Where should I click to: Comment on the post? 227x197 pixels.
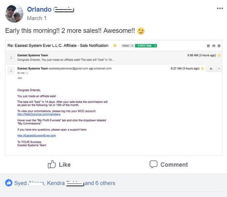(169, 165)
